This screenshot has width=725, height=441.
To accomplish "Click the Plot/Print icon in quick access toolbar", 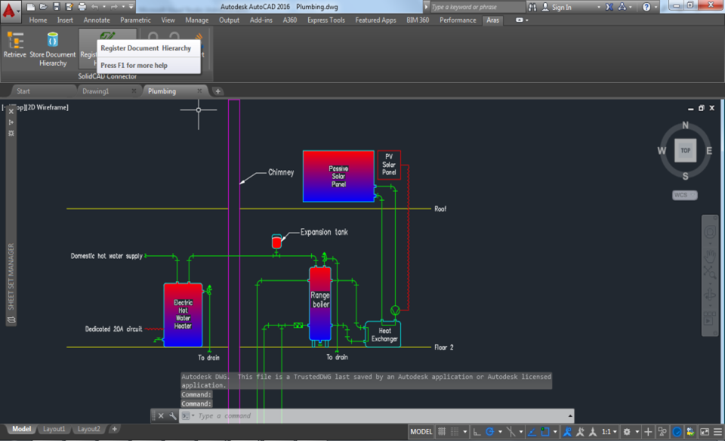I will tap(82, 7).
